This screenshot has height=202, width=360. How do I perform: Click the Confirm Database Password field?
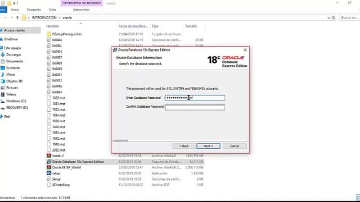(195, 107)
